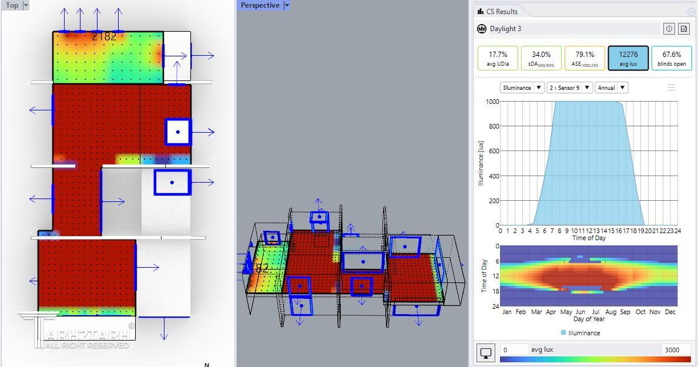Click the info icon beside Daylight 3
This screenshot has width=698, height=367.
[x=669, y=29]
